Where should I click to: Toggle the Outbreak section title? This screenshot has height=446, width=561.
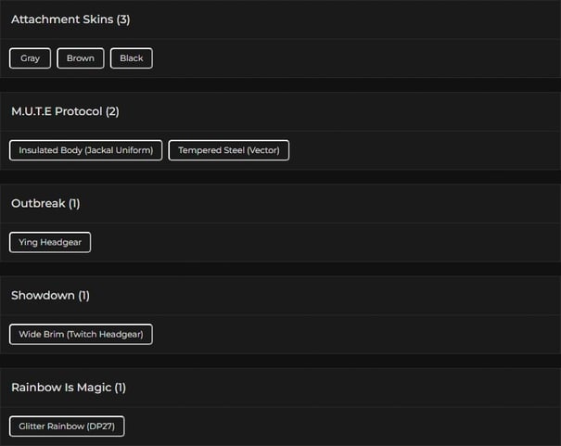click(x=38, y=203)
